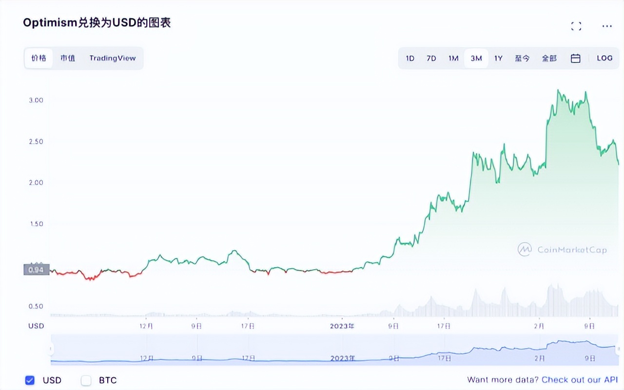This screenshot has width=624, height=390.
Task: Select the 1D time range
Action: 410,58
